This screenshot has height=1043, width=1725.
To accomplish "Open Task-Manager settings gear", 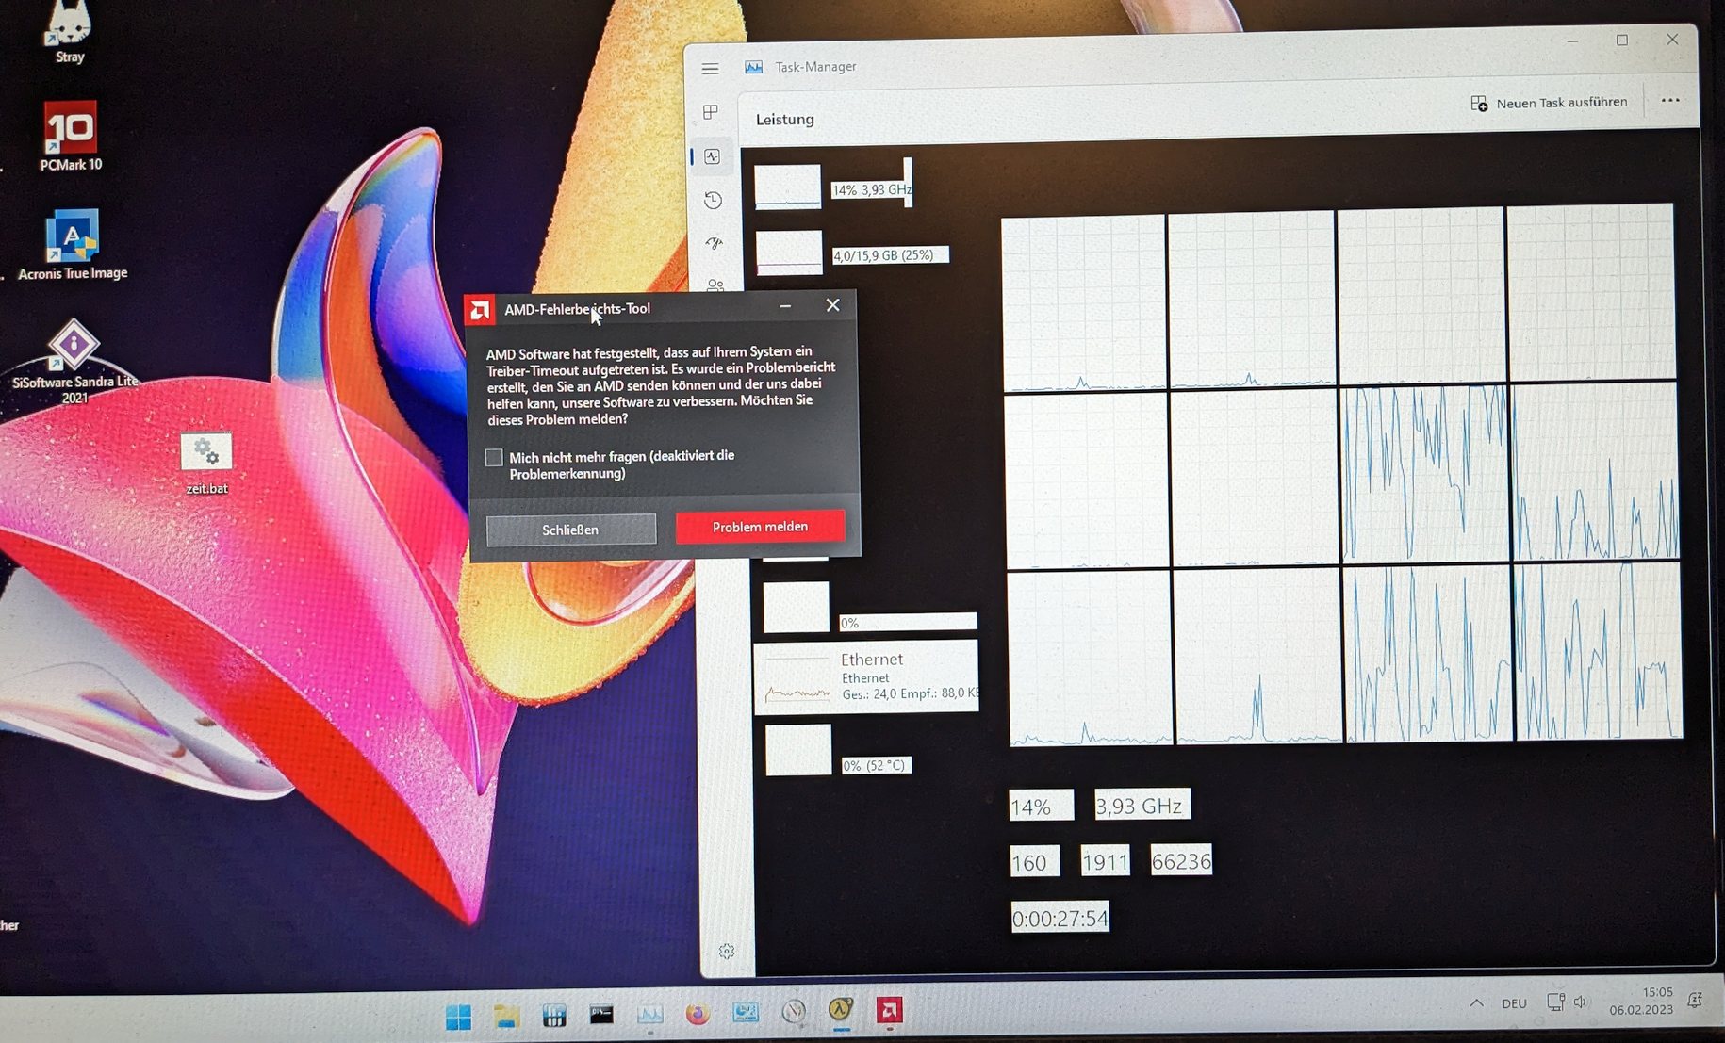I will 726,952.
